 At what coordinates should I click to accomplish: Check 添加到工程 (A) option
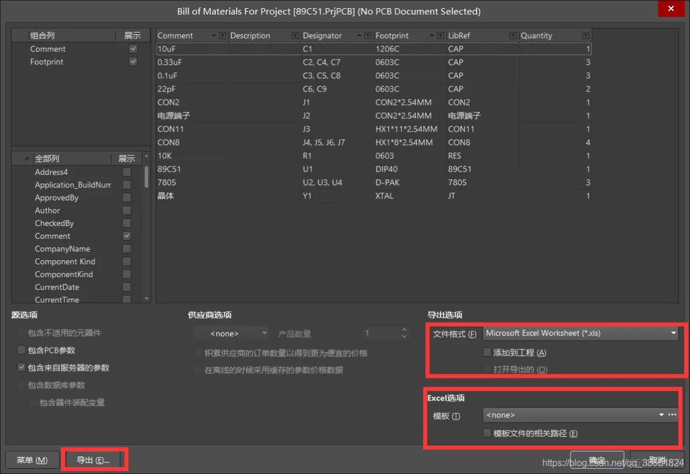(x=487, y=352)
